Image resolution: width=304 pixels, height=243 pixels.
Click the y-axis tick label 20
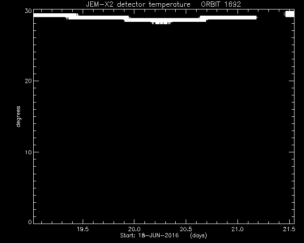(x=28, y=81)
